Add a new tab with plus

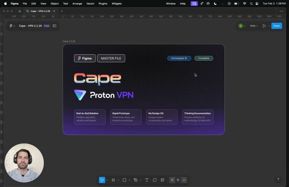tap(62, 11)
